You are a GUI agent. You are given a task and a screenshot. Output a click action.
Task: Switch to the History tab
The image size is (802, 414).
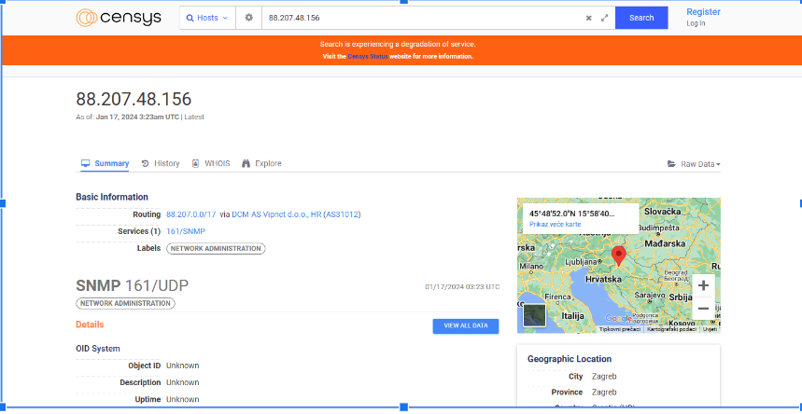coord(161,163)
